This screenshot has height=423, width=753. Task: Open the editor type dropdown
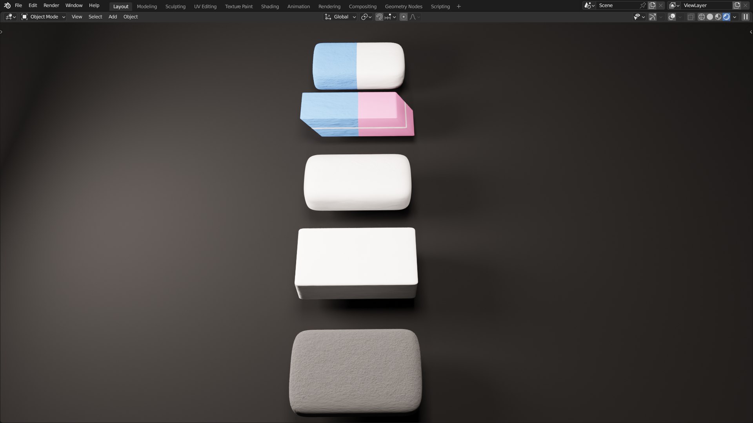pyautogui.click(x=11, y=17)
